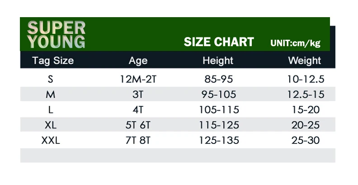Click the 3T age cell
The height and width of the screenshot is (185, 358).
point(138,94)
